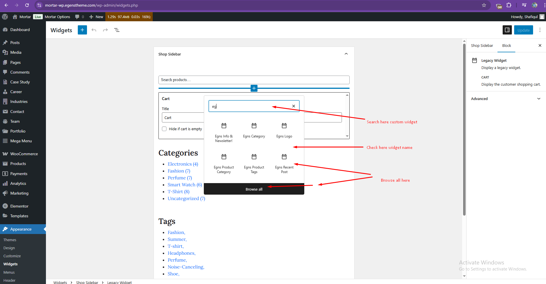Click the WordPress logo icon
Screen dimensions: 546x284
5,17
